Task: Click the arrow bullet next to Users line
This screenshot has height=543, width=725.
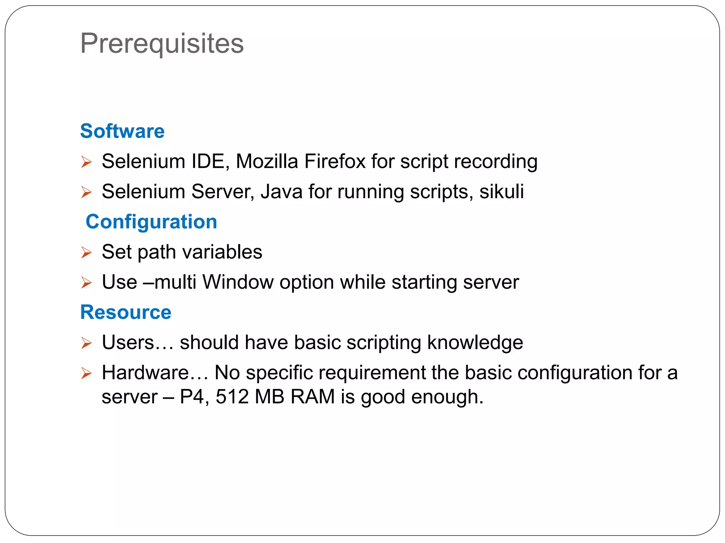Action: [x=86, y=343]
